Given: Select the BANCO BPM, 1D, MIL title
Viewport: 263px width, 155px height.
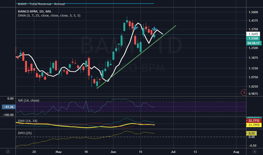Looking at the screenshot, I should click(35, 11).
